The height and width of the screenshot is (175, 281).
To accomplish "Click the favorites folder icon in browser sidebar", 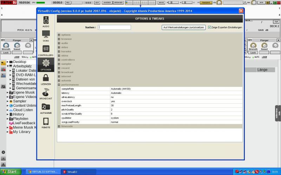I will point(3,63).
